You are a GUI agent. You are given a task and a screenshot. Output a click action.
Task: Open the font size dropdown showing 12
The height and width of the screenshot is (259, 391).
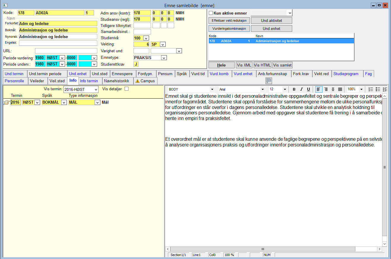tap(285, 89)
